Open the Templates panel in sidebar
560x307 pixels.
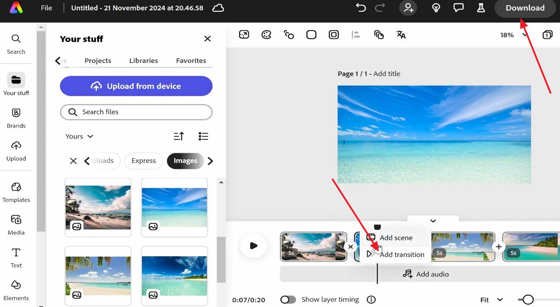16,191
